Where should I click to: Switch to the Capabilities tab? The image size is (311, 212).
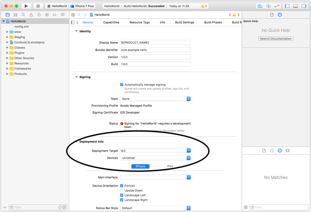(x=111, y=22)
